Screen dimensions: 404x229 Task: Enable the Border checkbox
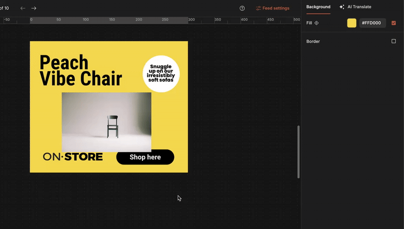[x=394, y=41]
